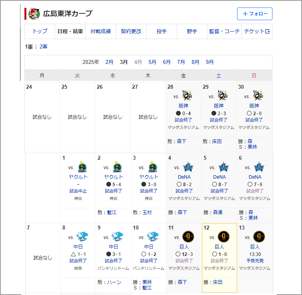Screen dimensions: 302x295
Task: Click 阪神 team name on March 29
Action: [219, 106]
